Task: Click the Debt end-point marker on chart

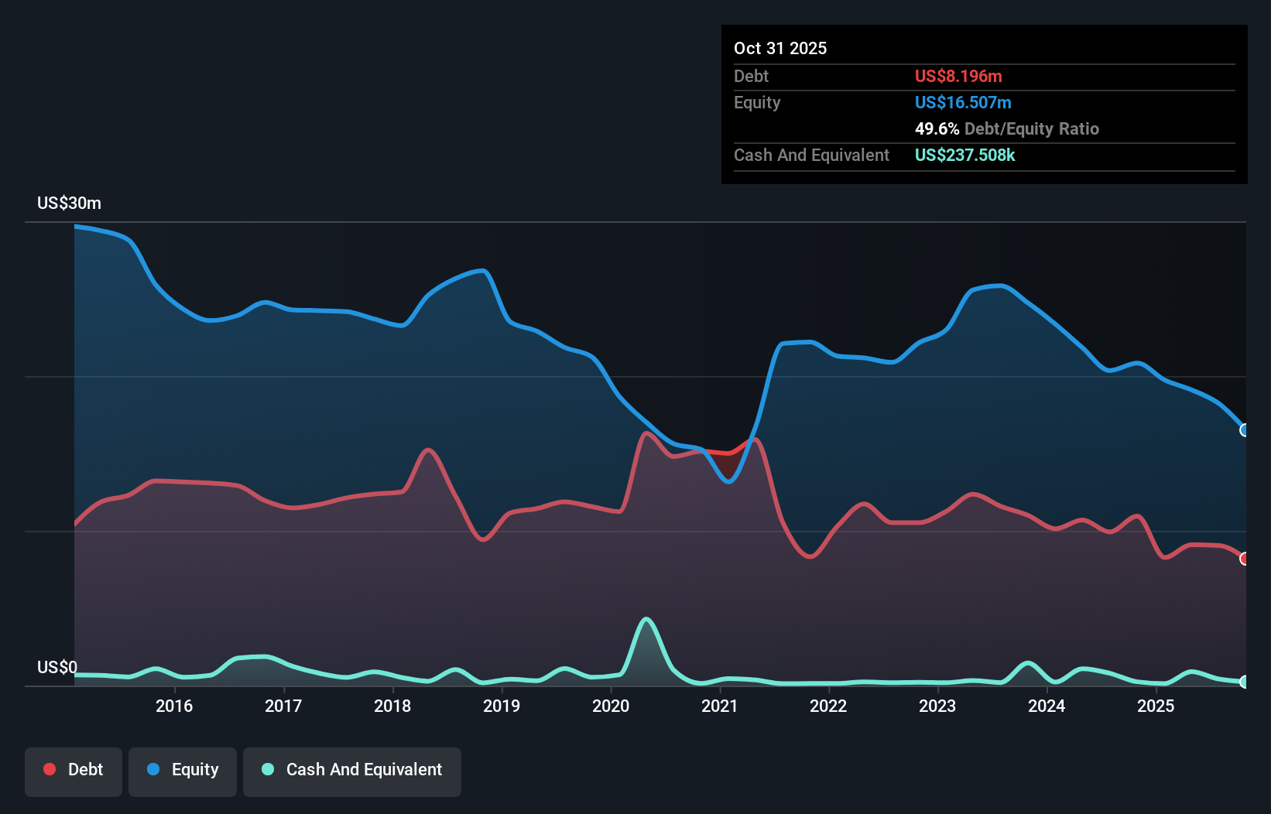Action: click(1244, 559)
